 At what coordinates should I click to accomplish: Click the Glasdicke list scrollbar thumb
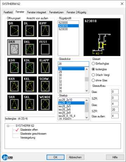pos(86,79)
